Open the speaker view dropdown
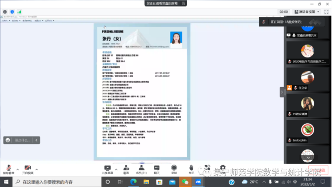Viewport: 332px width, 187px height. click(307, 12)
